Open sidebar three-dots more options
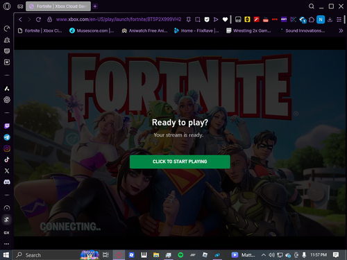347x260 pixels. pyautogui.click(x=7, y=244)
